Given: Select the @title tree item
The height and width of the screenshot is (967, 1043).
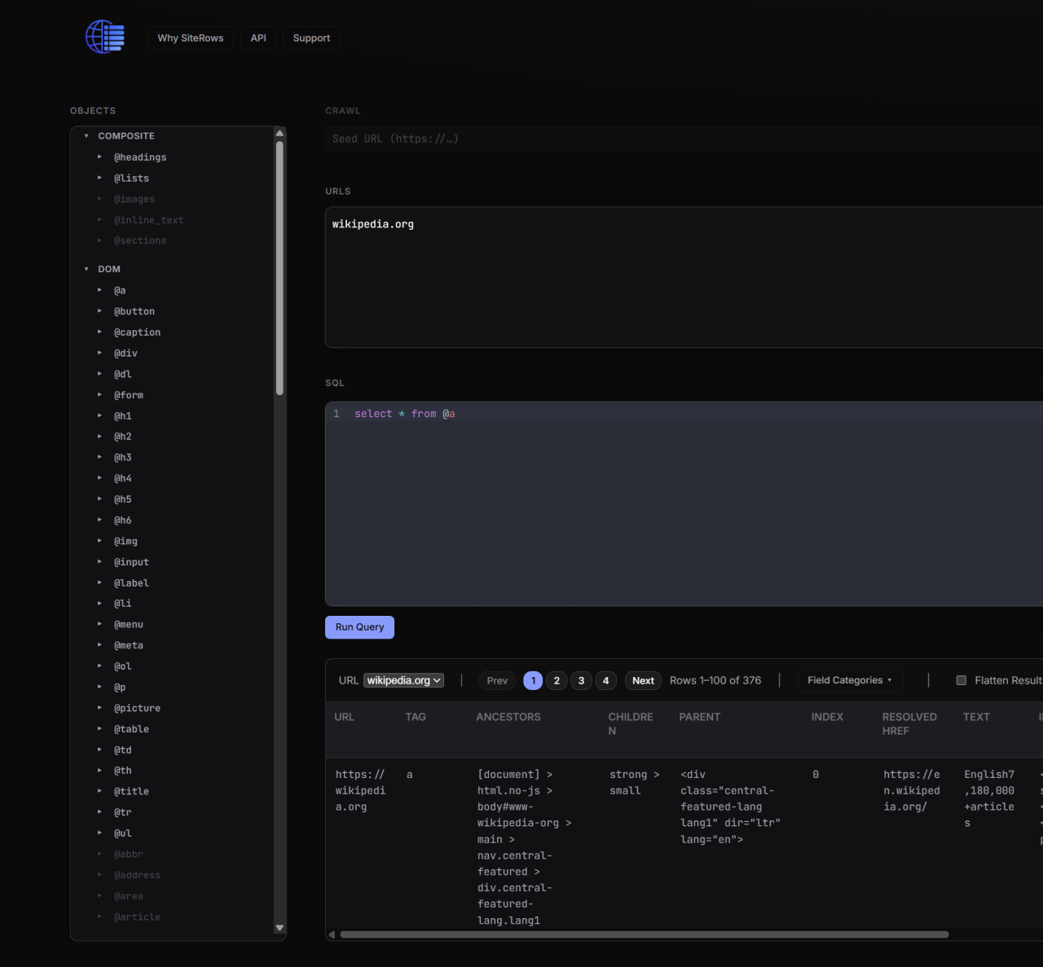Looking at the screenshot, I should point(131,792).
